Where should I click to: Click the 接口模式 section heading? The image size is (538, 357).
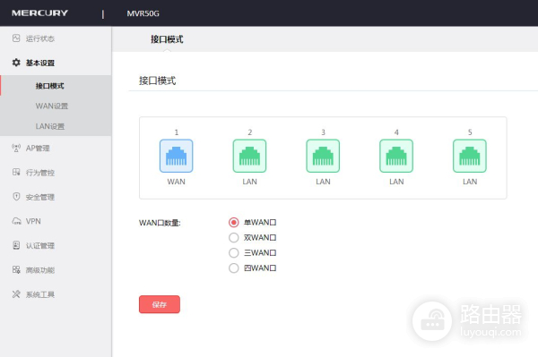[x=157, y=81]
